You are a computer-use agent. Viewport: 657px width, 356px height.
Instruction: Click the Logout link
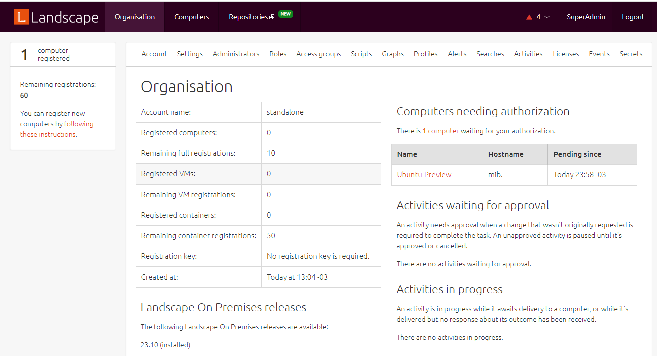tap(633, 17)
